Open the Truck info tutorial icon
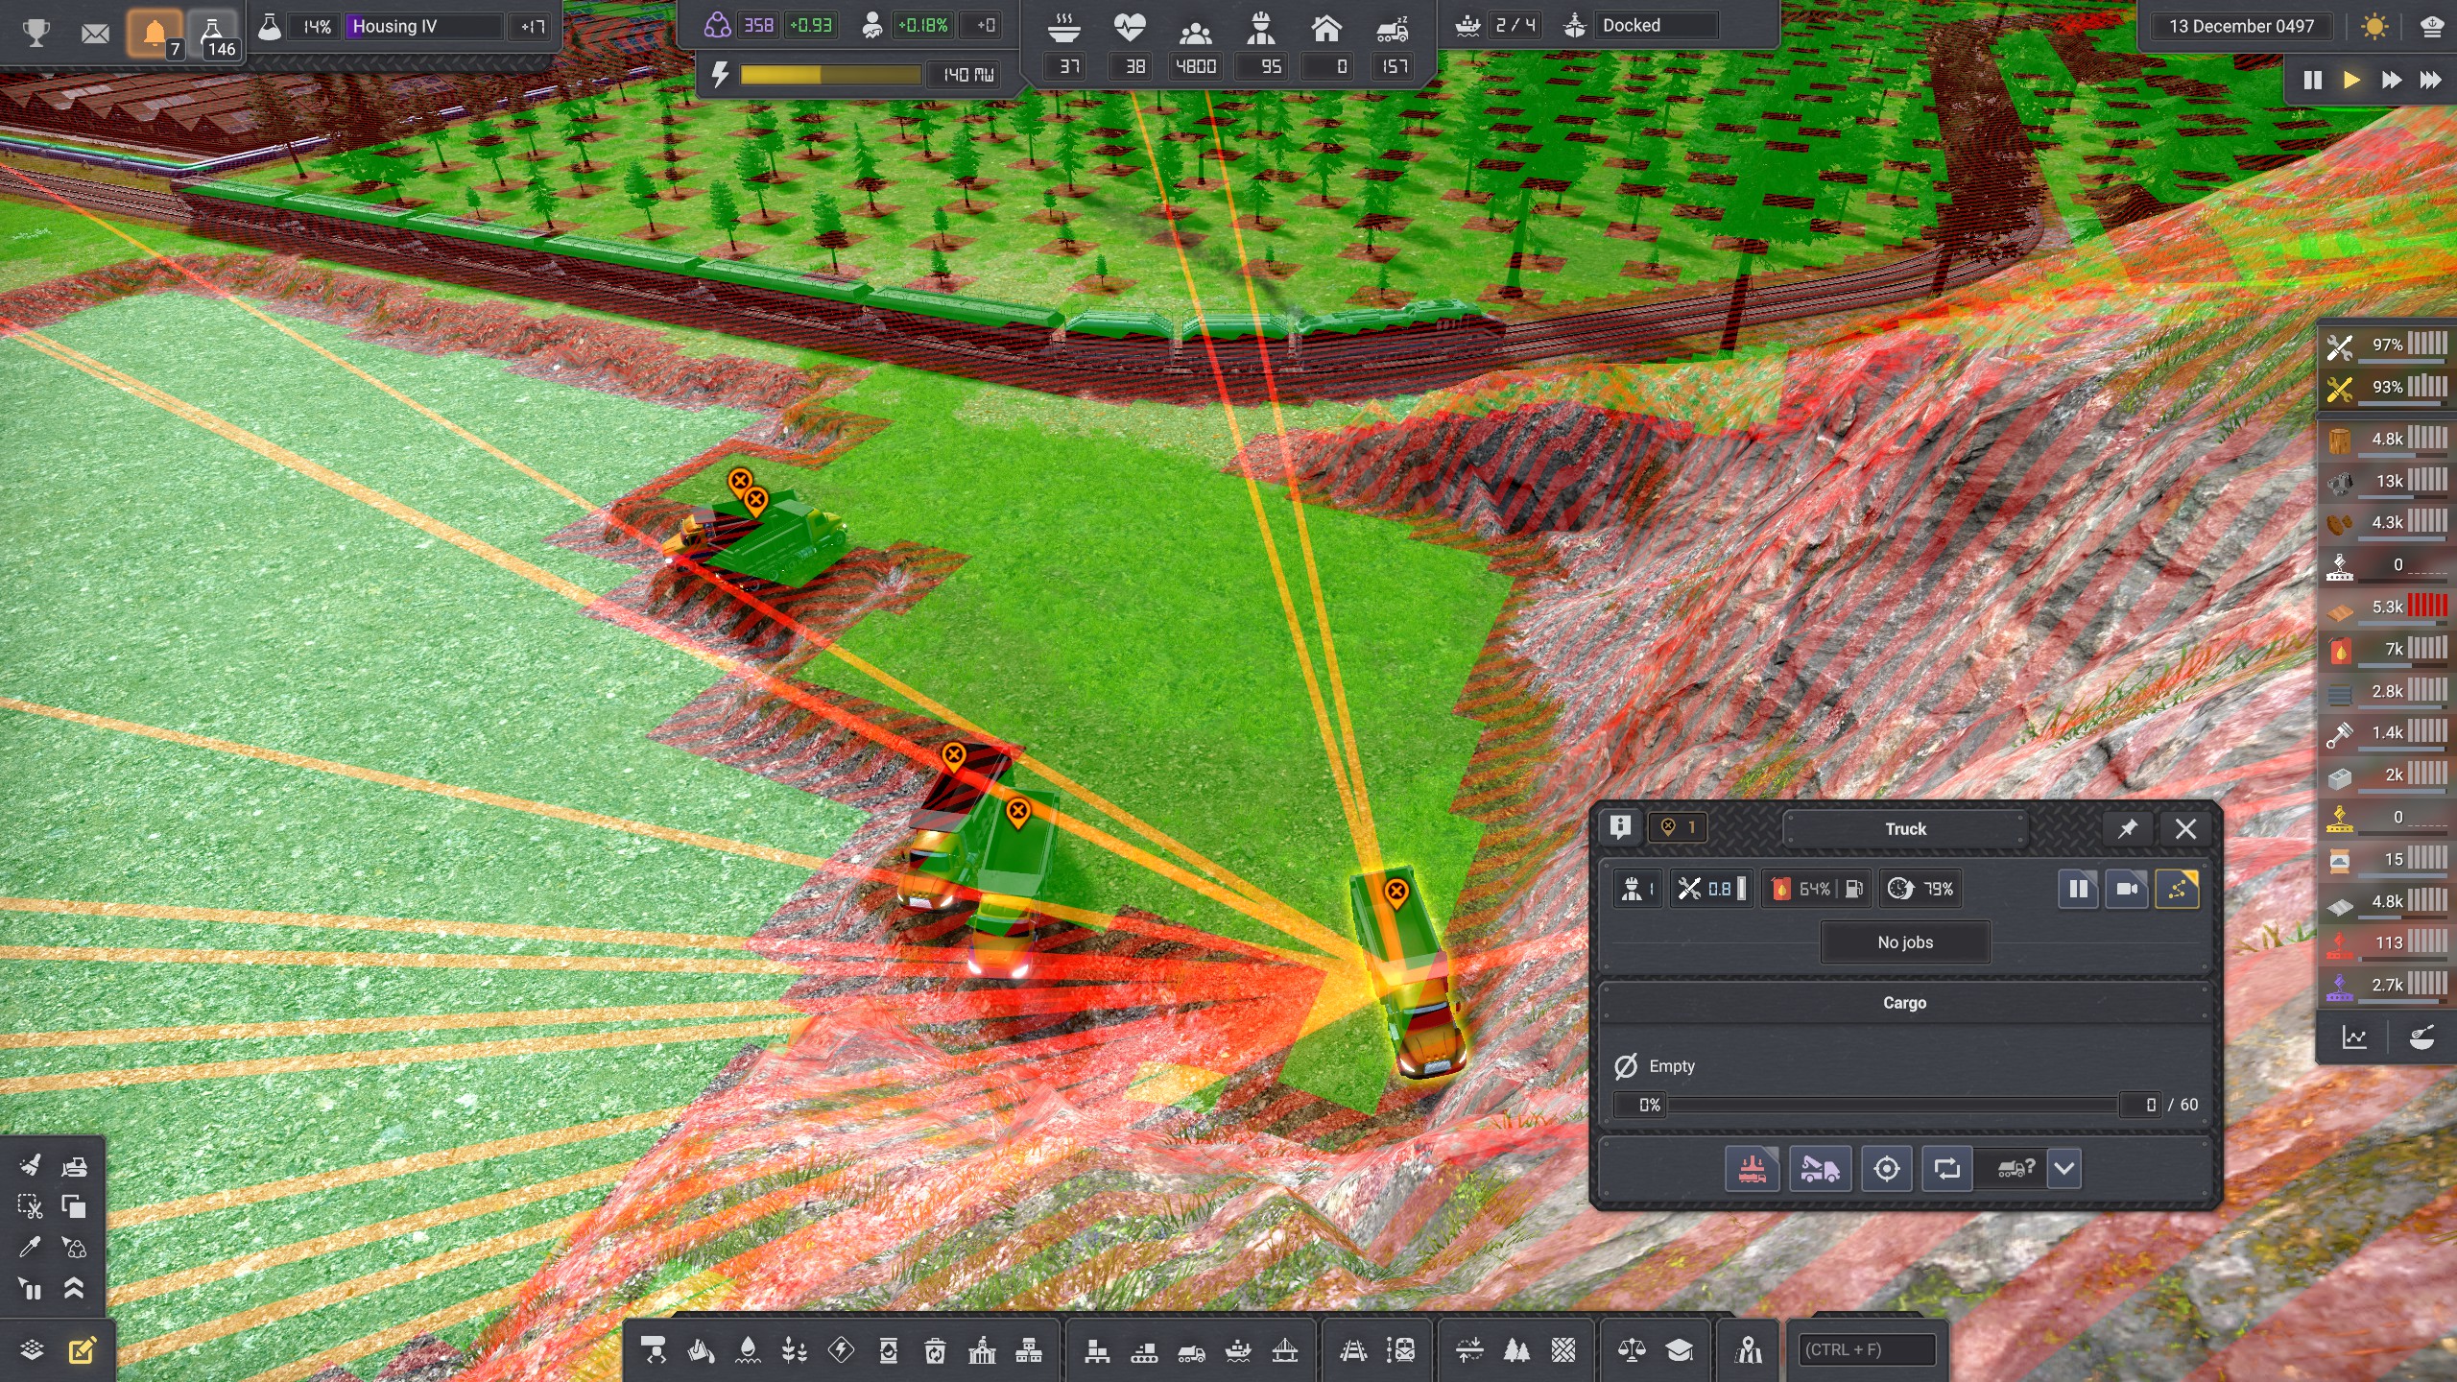Image resolution: width=2457 pixels, height=1382 pixels. 1621,827
